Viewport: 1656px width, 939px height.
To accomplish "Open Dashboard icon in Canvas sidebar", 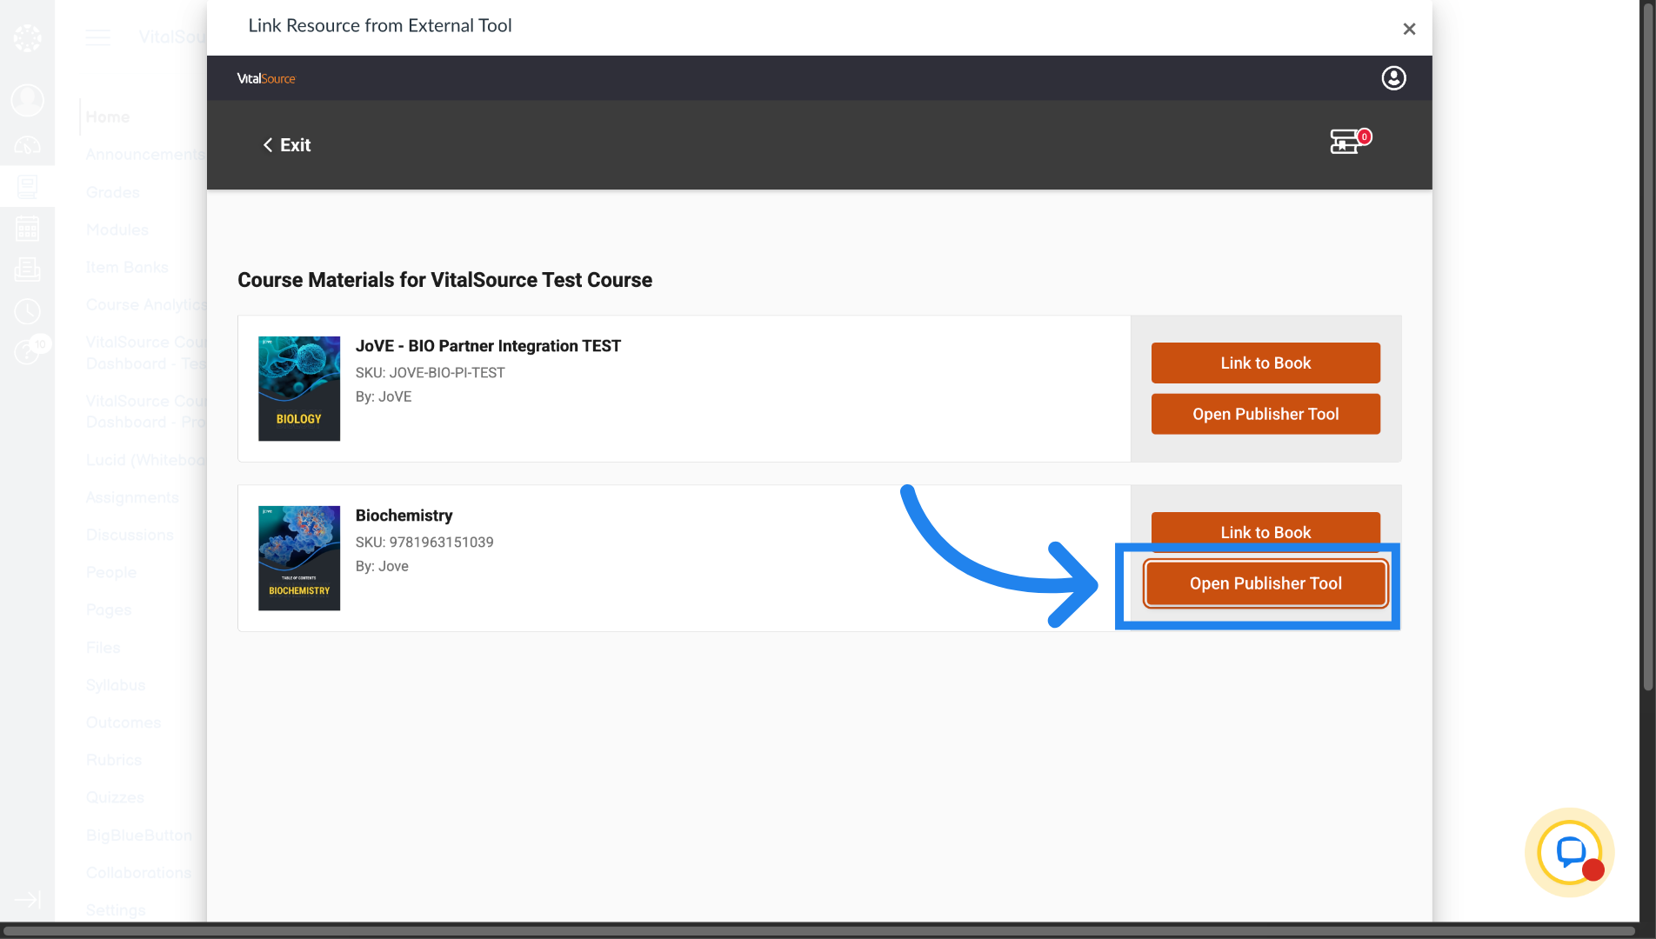I will coord(27,145).
